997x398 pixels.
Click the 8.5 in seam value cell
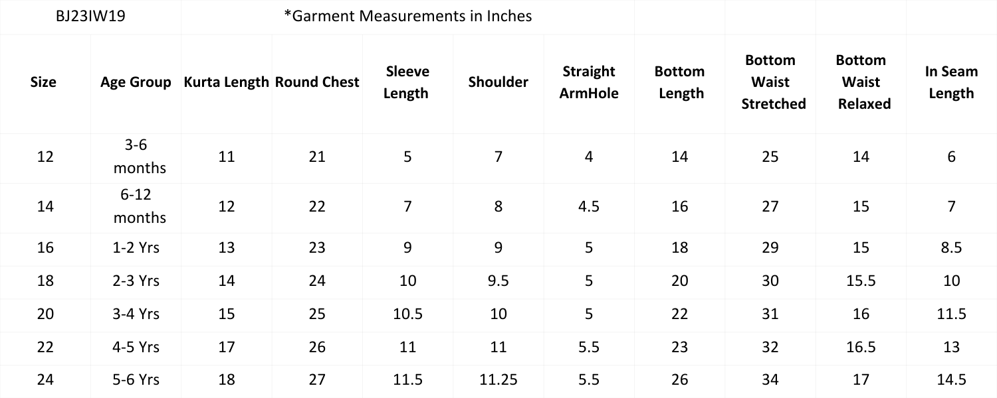(x=951, y=248)
